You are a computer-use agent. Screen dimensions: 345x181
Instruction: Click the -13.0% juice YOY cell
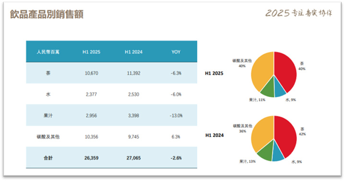pos(176,115)
